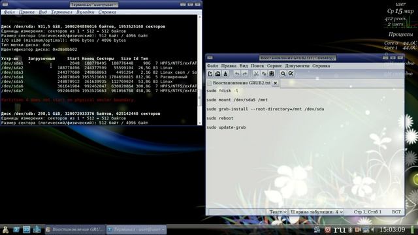418x235 pixels.
Task: Close the Воостановление GRUB2.txt tab
Action: pyautogui.click(x=276, y=83)
